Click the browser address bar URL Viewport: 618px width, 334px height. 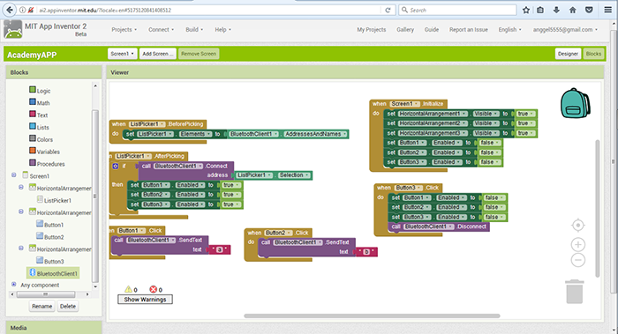click(x=105, y=11)
